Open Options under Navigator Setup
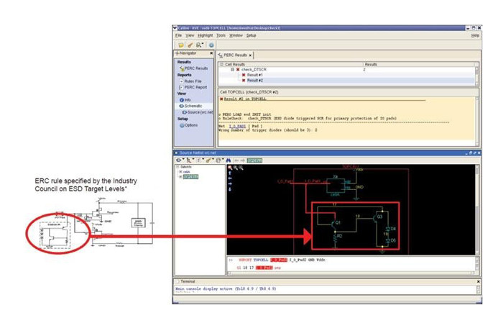The width and height of the screenshot is (503, 336). click(190, 124)
